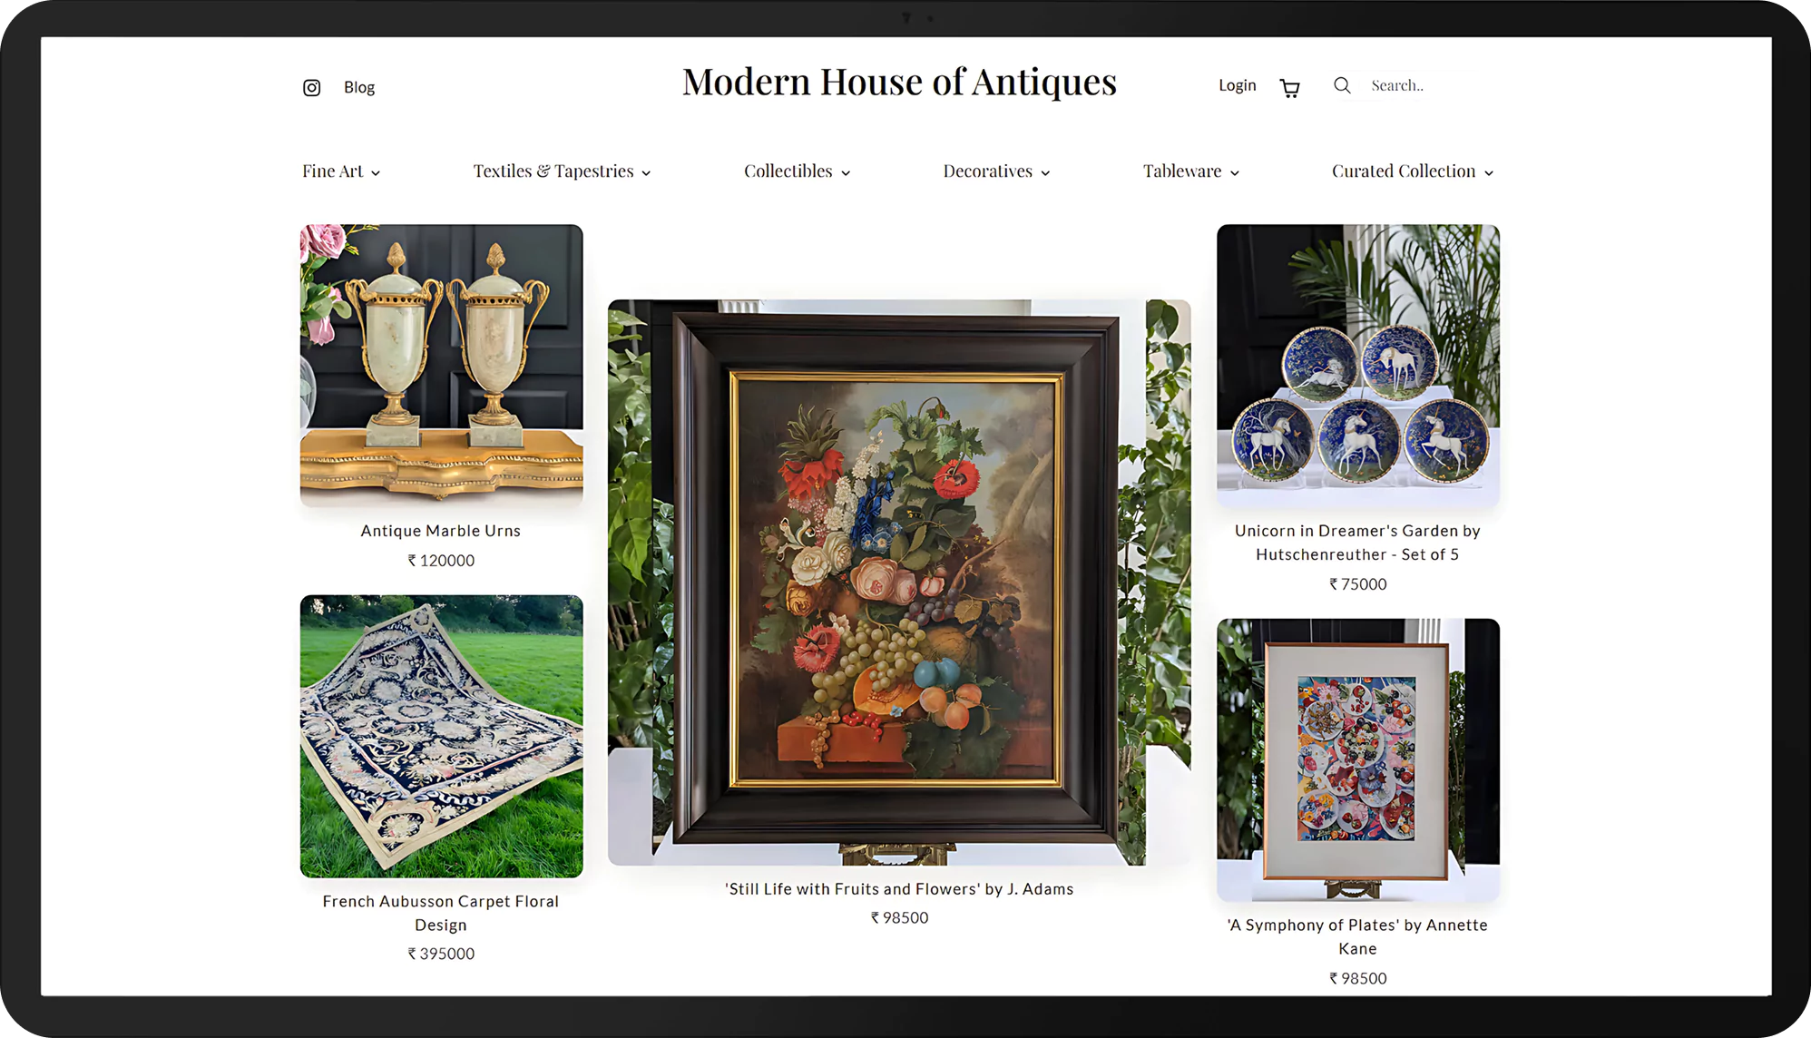This screenshot has width=1811, height=1038.
Task: Open the Tableware menu
Action: [1190, 171]
